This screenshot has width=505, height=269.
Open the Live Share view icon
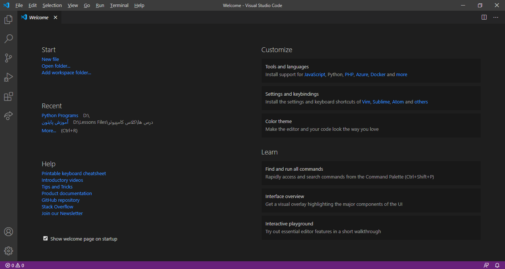point(9,116)
